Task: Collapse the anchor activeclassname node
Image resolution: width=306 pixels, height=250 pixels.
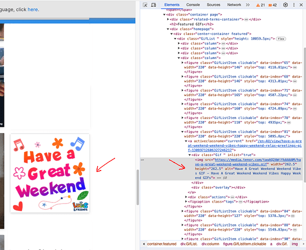Action: click(x=186, y=141)
